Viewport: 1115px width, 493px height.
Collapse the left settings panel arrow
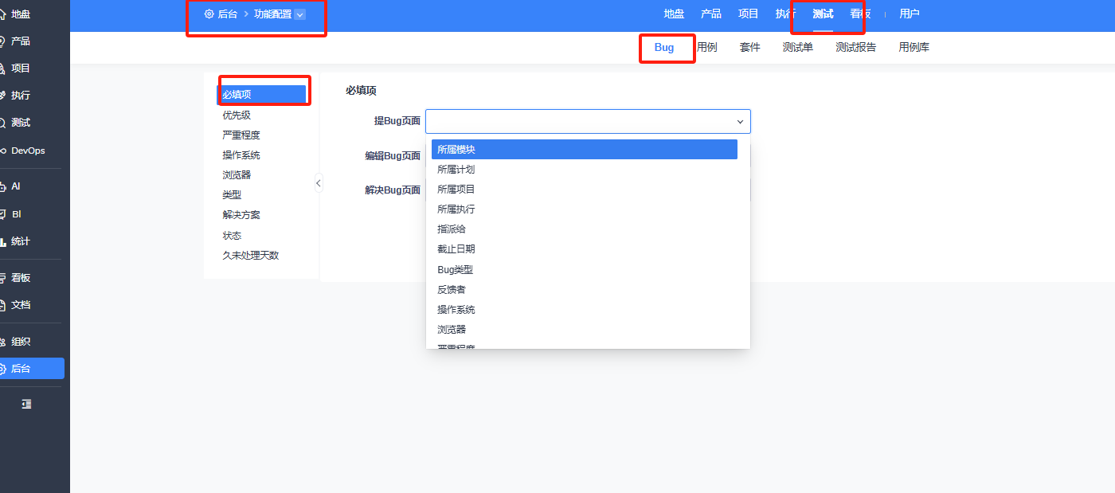319,183
